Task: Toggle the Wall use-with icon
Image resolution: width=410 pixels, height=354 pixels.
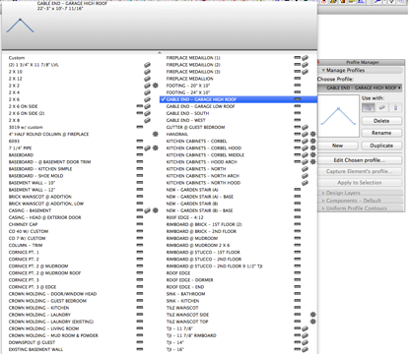Action: click(368, 107)
